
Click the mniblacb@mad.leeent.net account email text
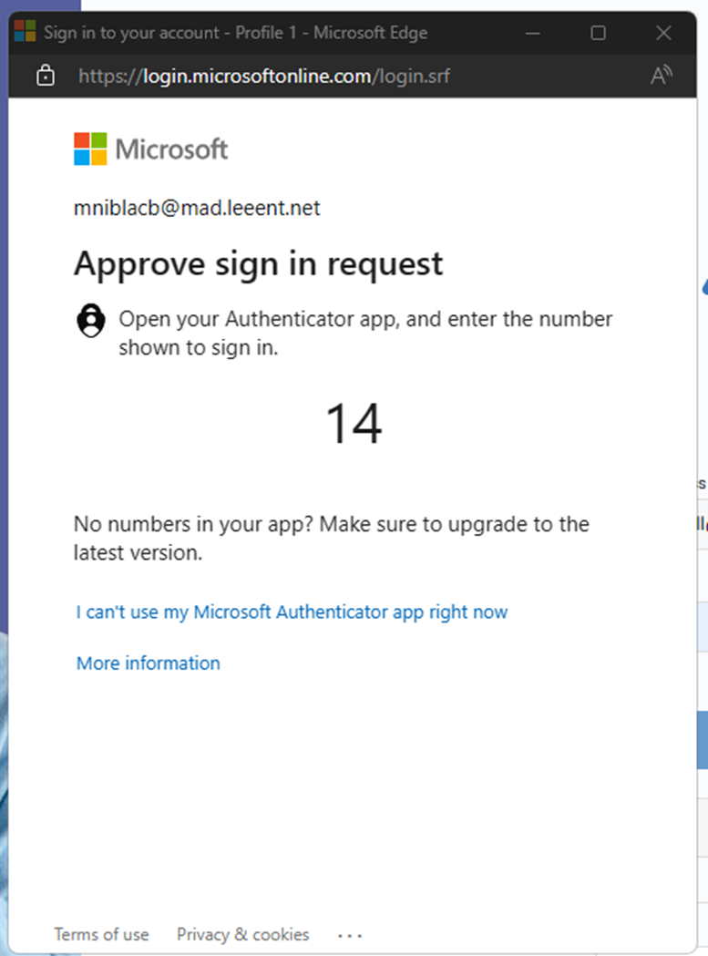(x=197, y=208)
